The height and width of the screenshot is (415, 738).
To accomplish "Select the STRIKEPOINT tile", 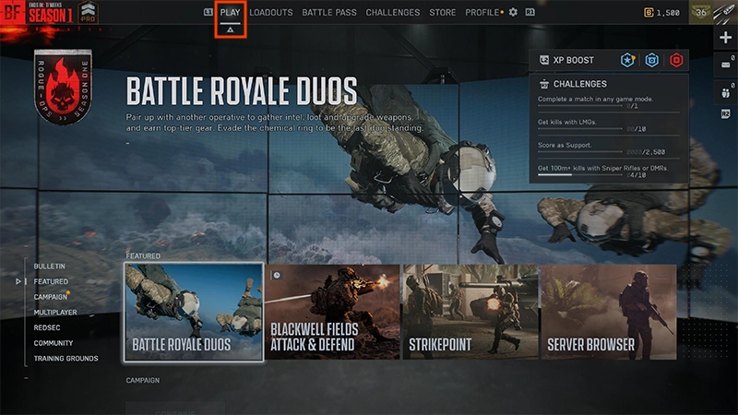I will point(470,313).
